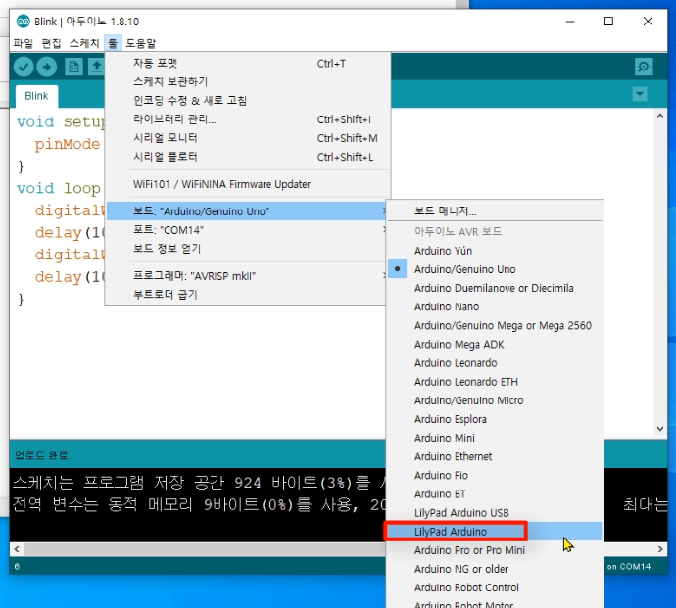Select Arduino Mega ADK board
The image size is (676, 608).
[495, 345]
